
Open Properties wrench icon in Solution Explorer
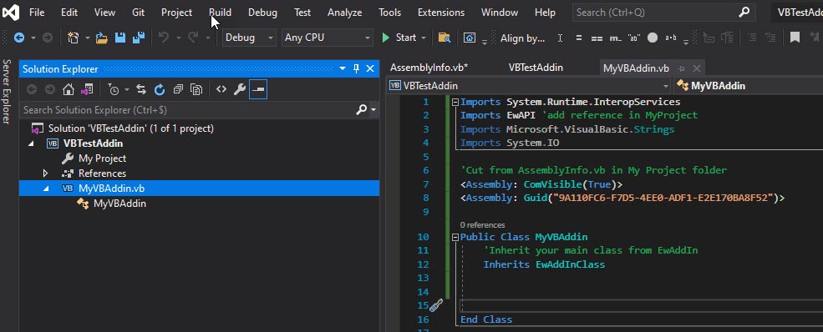tap(240, 90)
